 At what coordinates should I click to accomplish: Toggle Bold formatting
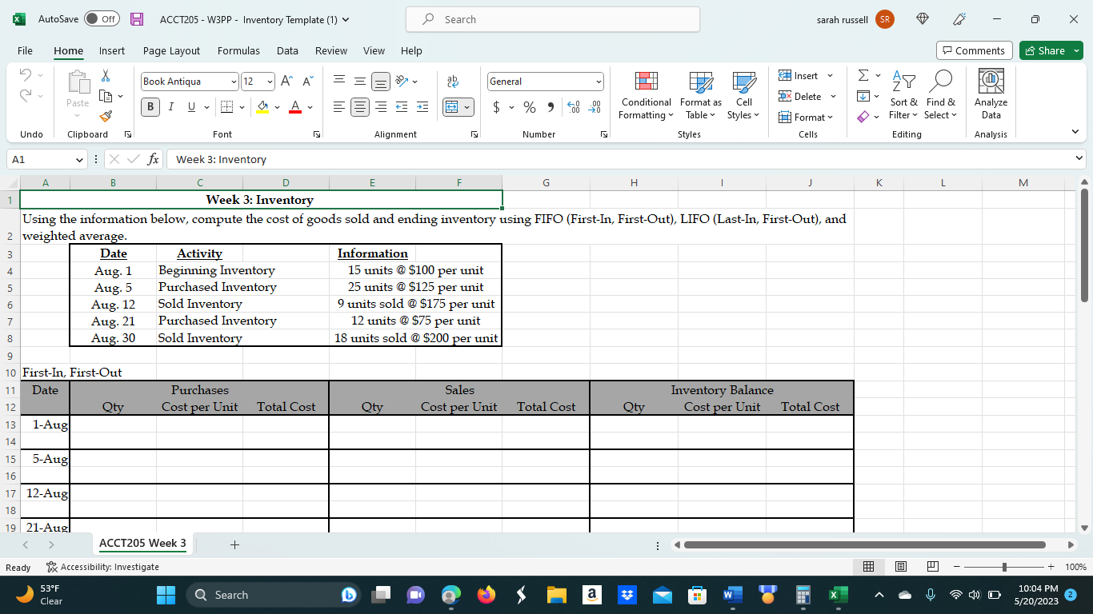point(150,106)
